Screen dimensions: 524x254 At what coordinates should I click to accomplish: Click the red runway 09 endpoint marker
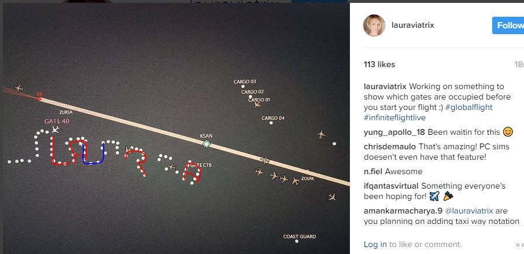click(x=40, y=99)
